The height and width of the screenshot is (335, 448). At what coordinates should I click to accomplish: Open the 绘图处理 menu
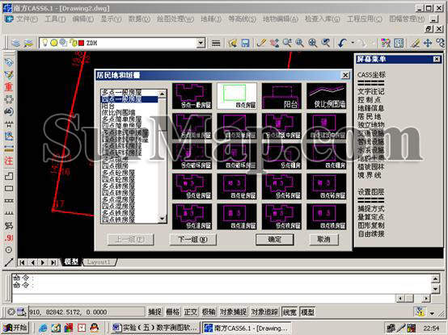pos(175,19)
